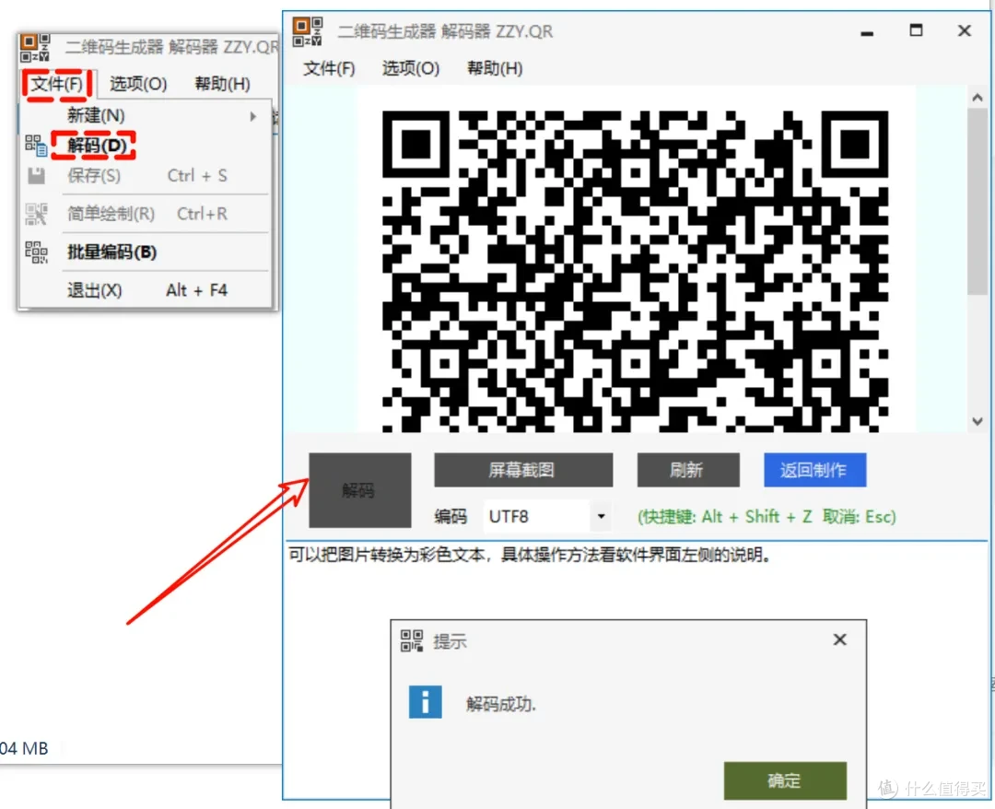The height and width of the screenshot is (809, 995).
Task: Expand the 新建(N) submenu entry
Action: pyautogui.click(x=146, y=115)
